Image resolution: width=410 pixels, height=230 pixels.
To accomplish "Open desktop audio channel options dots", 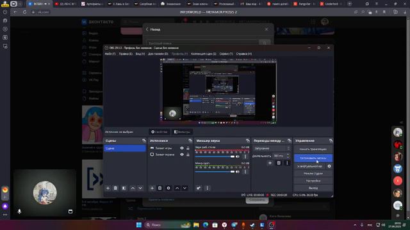I will tap(245, 157).
